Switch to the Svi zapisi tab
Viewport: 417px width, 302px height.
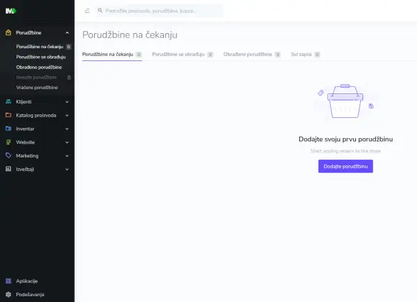coord(306,55)
